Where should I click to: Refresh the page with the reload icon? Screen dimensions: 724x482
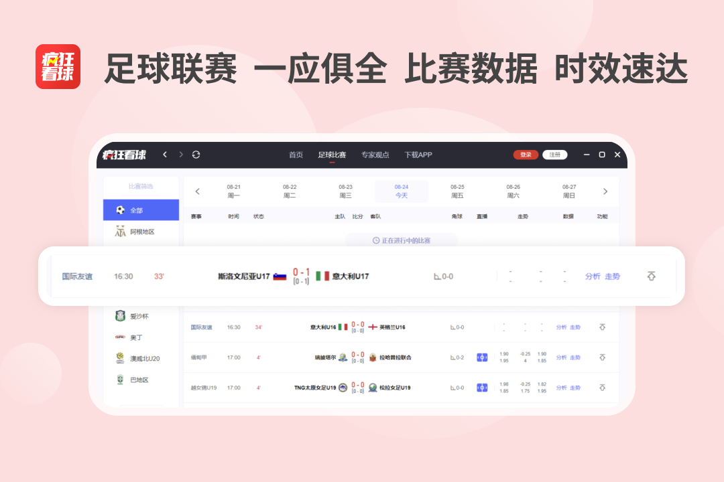pos(195,155)
